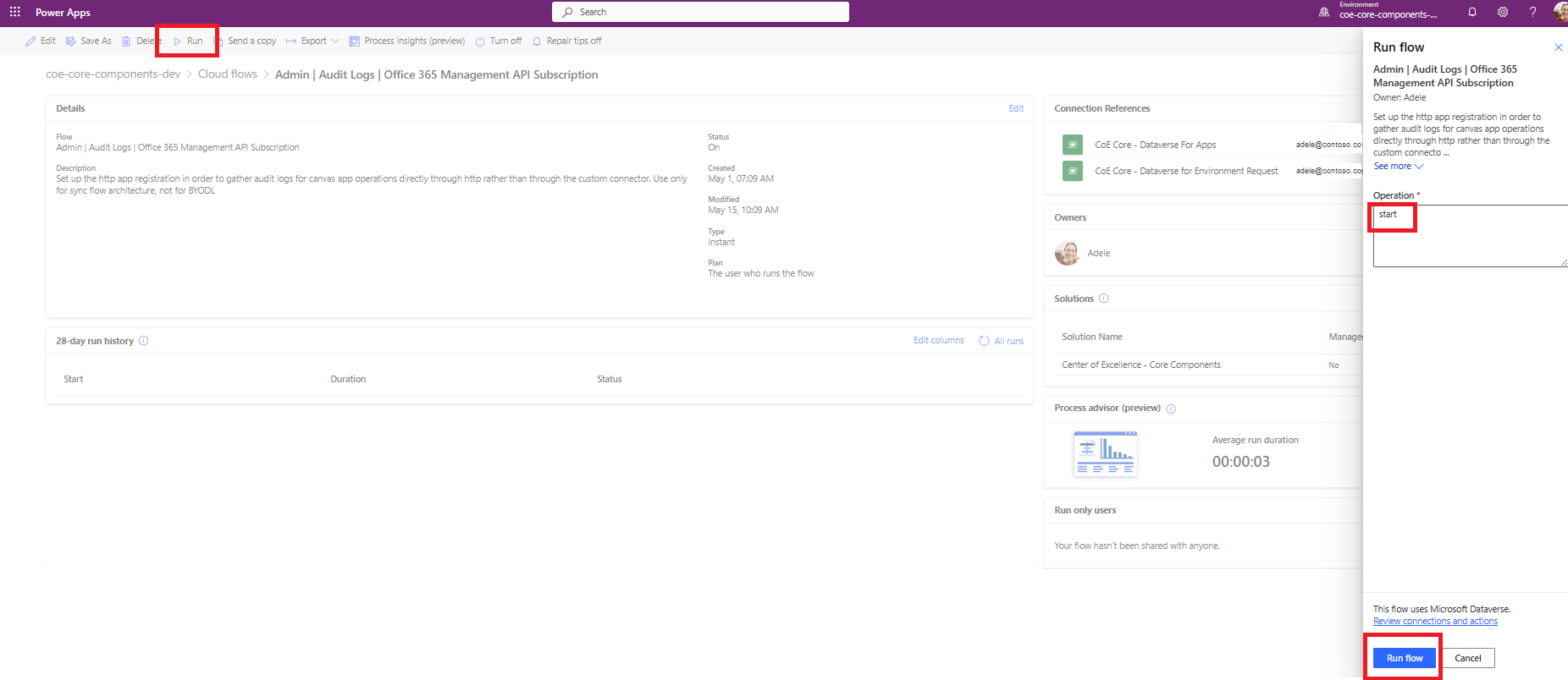The height and width of the screenshot is (680, 1568).
Task: Open the notifications bell
Action: pos(1472,12)
